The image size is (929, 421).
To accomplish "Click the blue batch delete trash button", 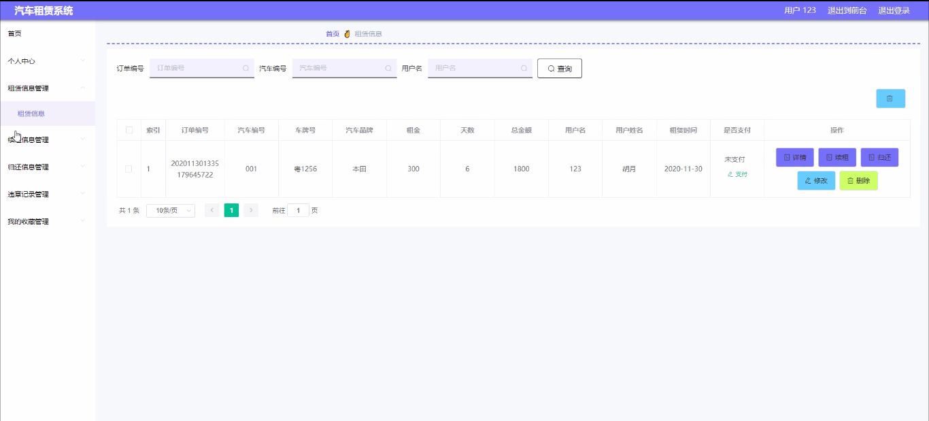I will click(890, 98).
